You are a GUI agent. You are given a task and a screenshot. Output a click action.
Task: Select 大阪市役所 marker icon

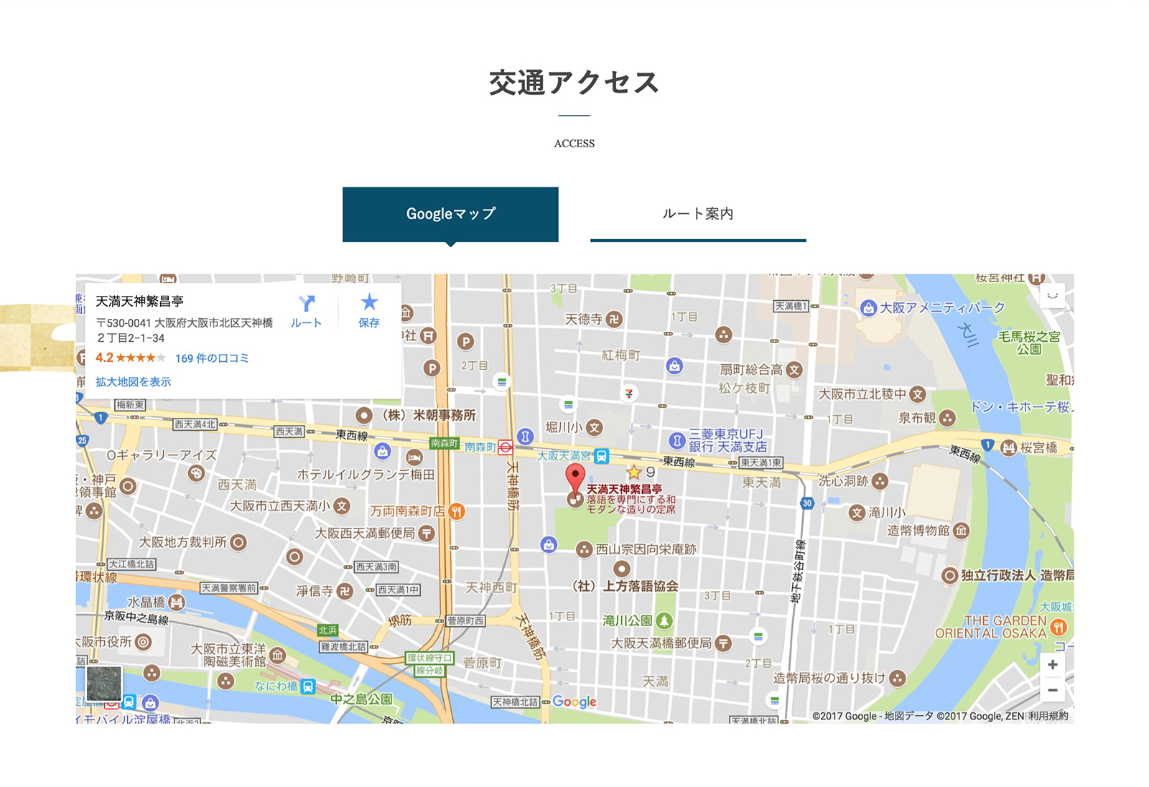point(144,642)
